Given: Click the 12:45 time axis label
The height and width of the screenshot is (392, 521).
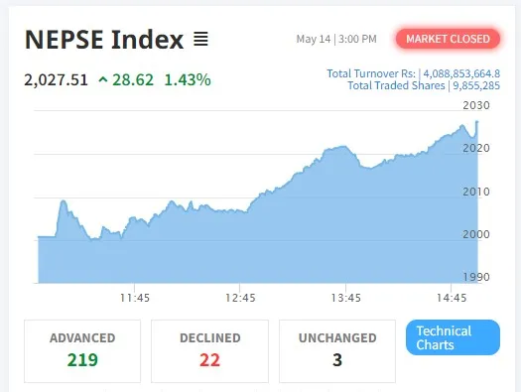Looking at the screenshot, I should [240, 298].
